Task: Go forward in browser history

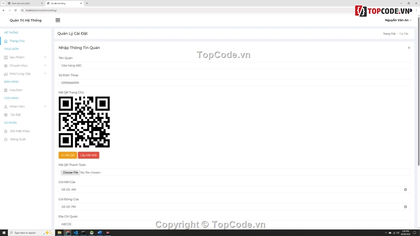Action: point(9,10)
